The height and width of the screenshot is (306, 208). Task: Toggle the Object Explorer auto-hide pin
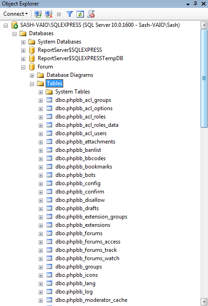click(196, 4)
